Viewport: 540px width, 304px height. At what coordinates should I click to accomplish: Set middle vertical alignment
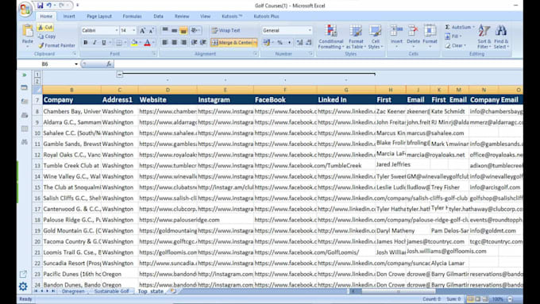point(174,31)
